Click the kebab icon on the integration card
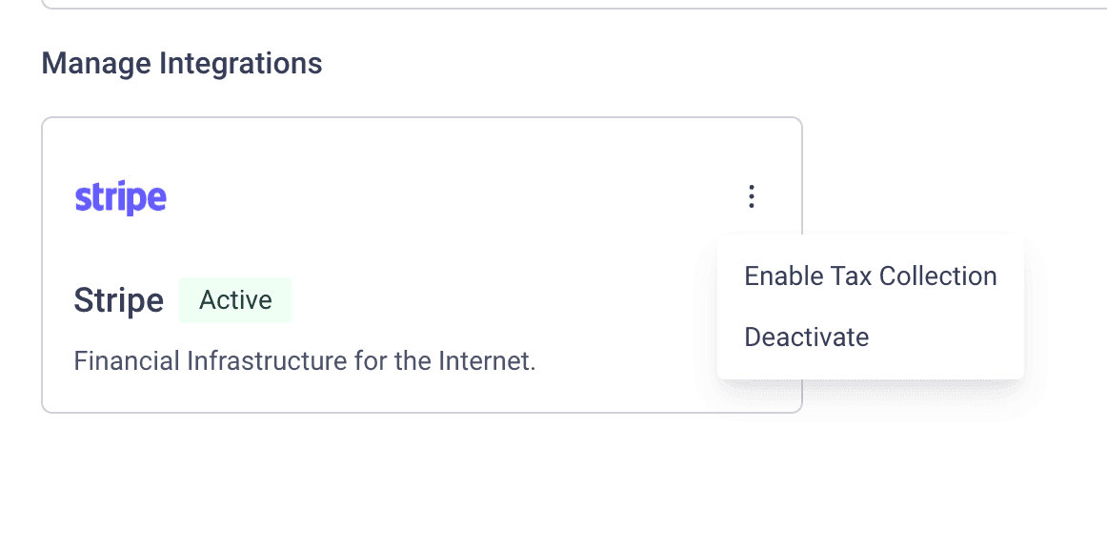1107x551 pixels. click(752, 195)
